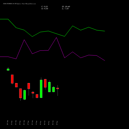Viewport: 129px width, 129px height.
Task: Click the 31 Aug date axis label
Action: point(36,123)
